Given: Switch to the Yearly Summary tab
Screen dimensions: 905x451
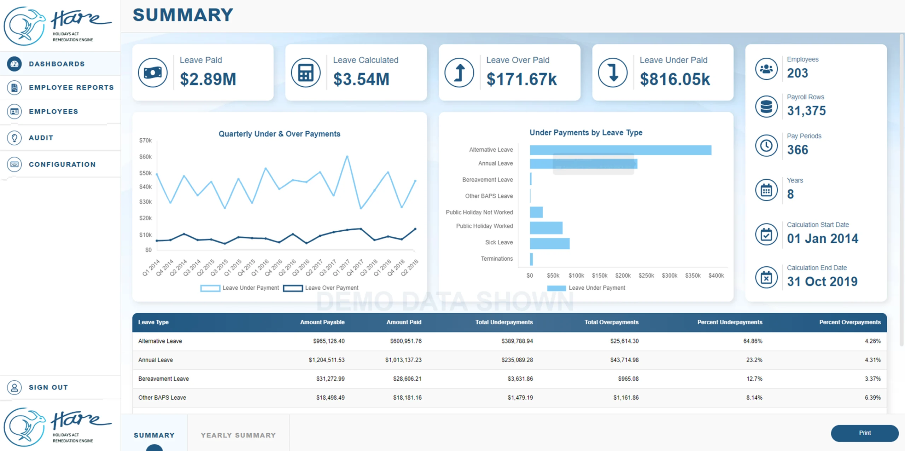Looking at the screenshot, I should coord(238,435).
